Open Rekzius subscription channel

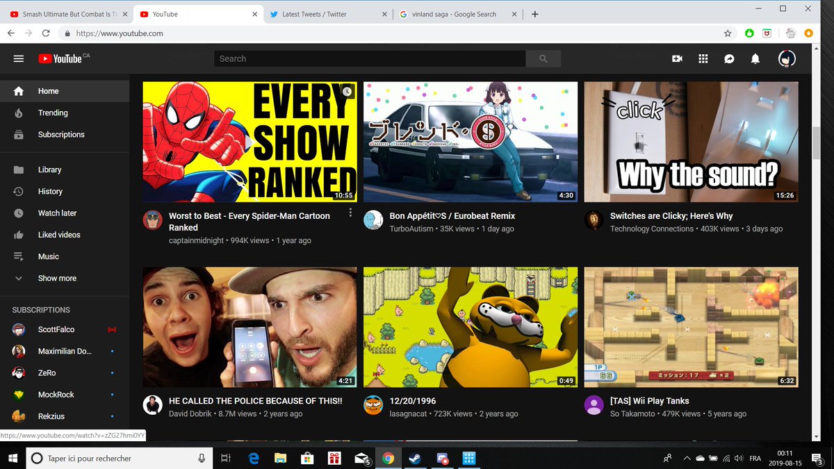[x=65, y=416]
